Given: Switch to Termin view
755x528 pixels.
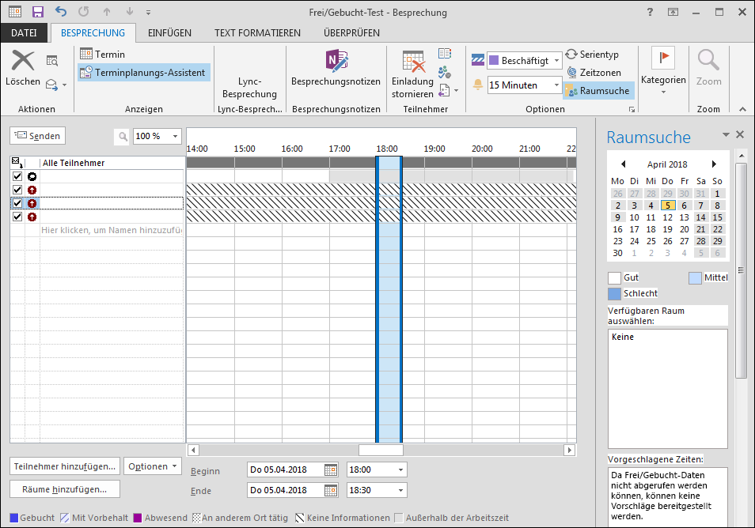Looking at the screenshot, I should 103,54.
